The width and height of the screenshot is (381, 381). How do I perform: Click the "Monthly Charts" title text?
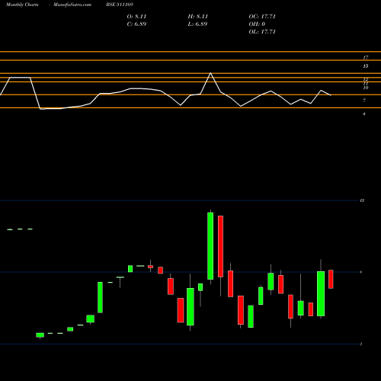pos(22,5)
